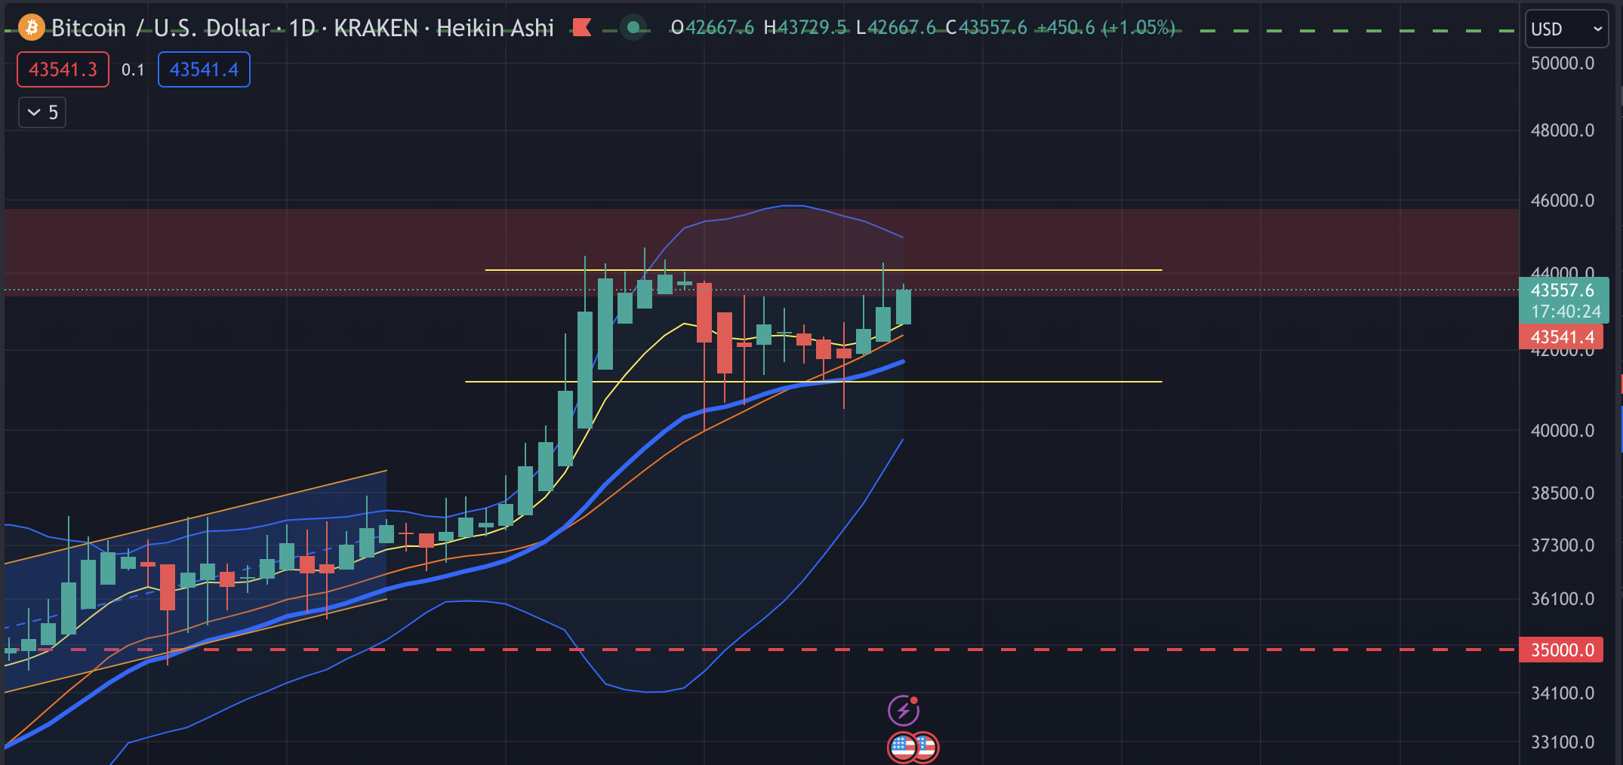Select the upper yellow horizontal line near 44000
This screenshot has height=765, width=1623.
pyautogui.click(x=823, y=269)
